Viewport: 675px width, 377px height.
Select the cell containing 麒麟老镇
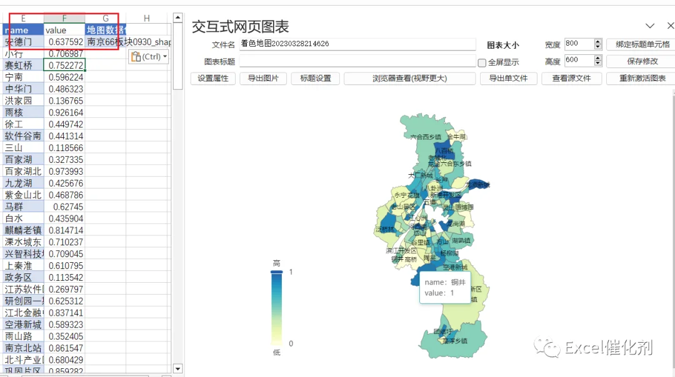point(23,230)
